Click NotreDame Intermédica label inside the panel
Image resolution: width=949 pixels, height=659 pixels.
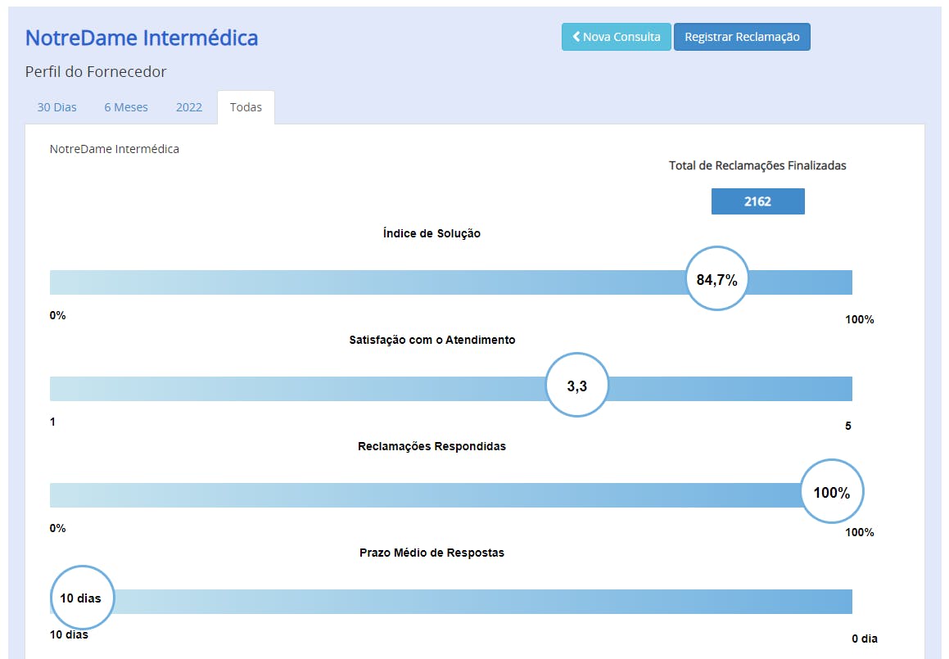pyautogui.click(x=115, y=149)
